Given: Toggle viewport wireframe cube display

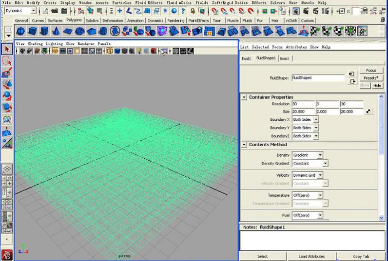Looking at the screenshot, I should (x=110, y=51).
